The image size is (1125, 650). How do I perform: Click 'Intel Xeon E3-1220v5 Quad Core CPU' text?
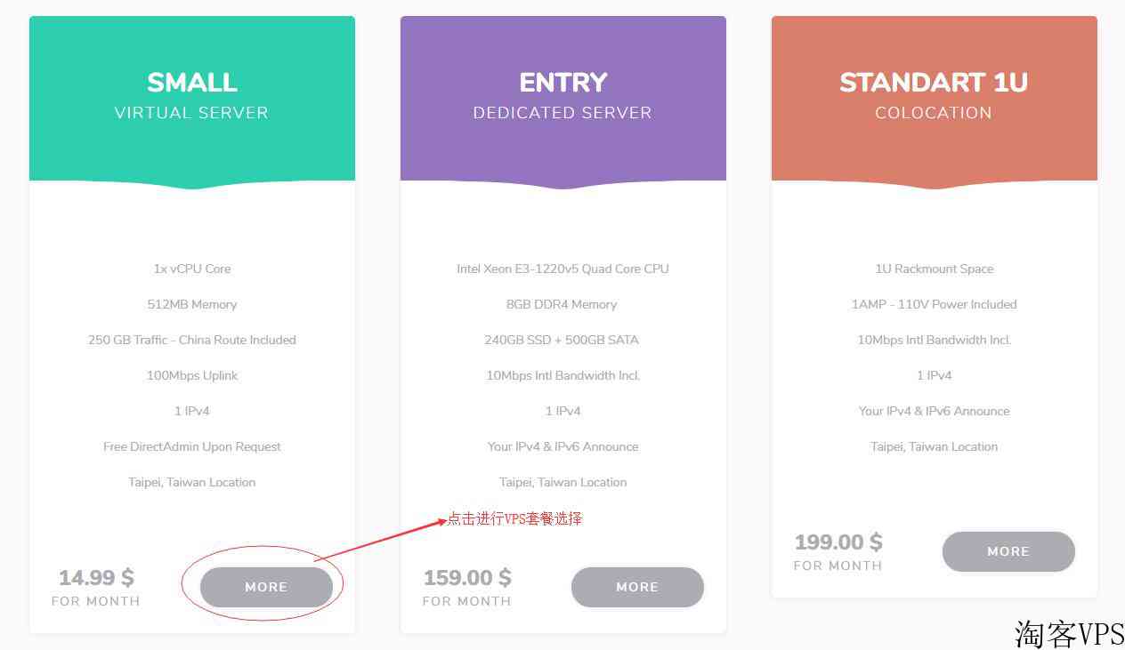click(563, 269)
